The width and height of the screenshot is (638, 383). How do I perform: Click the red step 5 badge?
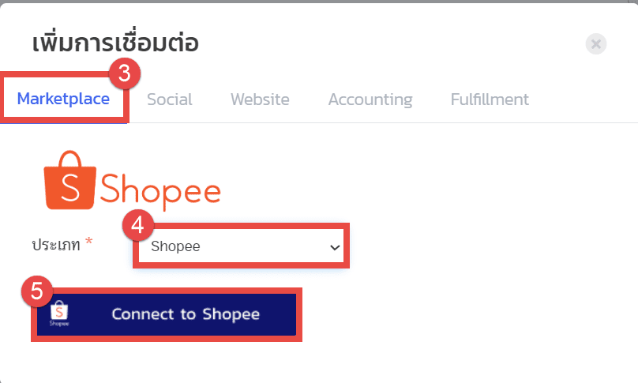(x=37, y=291)
